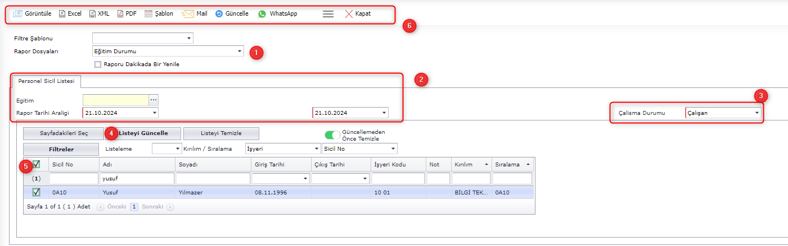788x246 pixels.
Task: Sort by Sicil No column header
Action: 73,164
